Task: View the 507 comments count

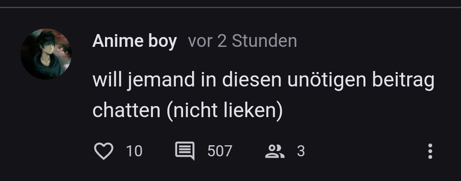Action: click(x=220, y=151)
